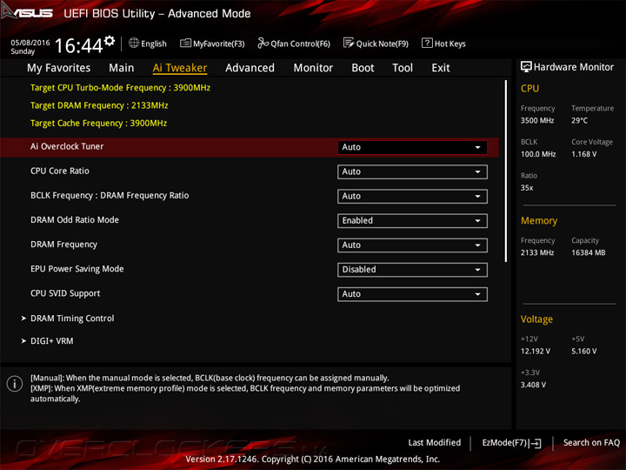Click the Target CPU Turbo-Mode Frequency text
The height and width of the screenshot is (470, 626).
point(120,88)
